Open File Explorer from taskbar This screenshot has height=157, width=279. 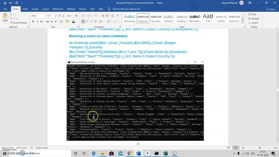(102, 153)
